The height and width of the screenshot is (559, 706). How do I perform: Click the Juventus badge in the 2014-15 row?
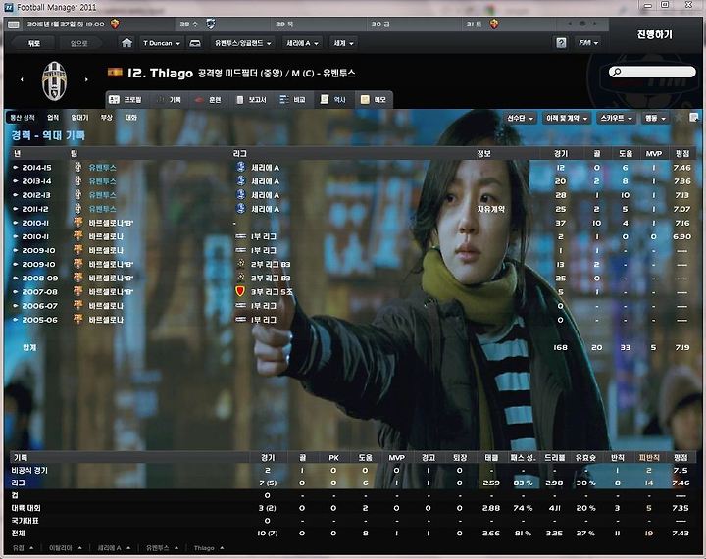77,167
